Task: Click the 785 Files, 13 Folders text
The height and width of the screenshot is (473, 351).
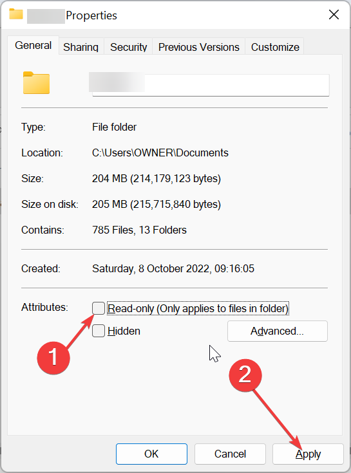Action: (140, 230)
